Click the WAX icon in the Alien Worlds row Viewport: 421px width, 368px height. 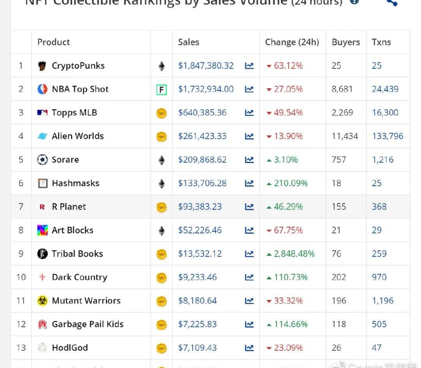point(161,137)
